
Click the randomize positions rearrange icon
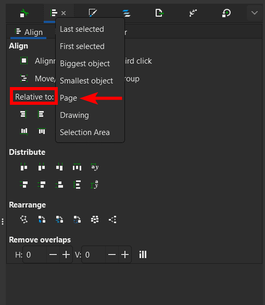[x=95, y=219]
